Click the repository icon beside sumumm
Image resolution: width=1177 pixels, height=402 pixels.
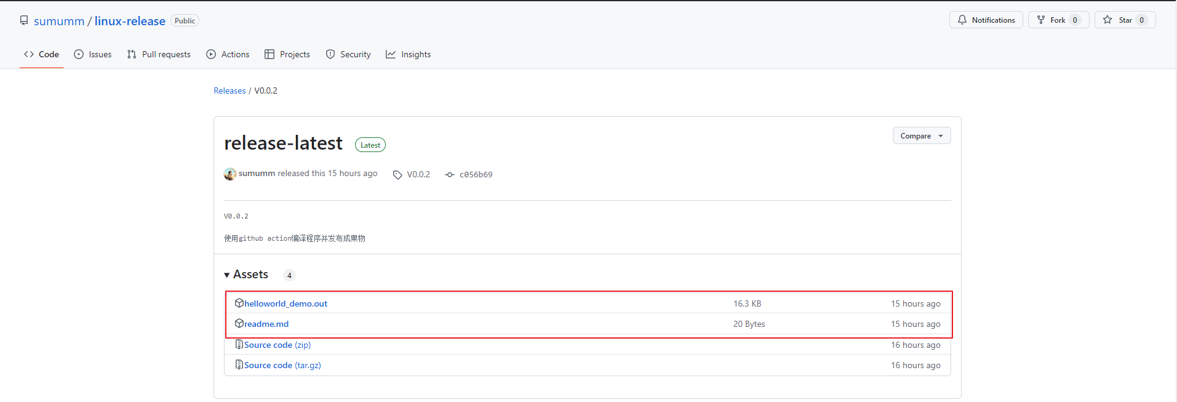point(24,20)
